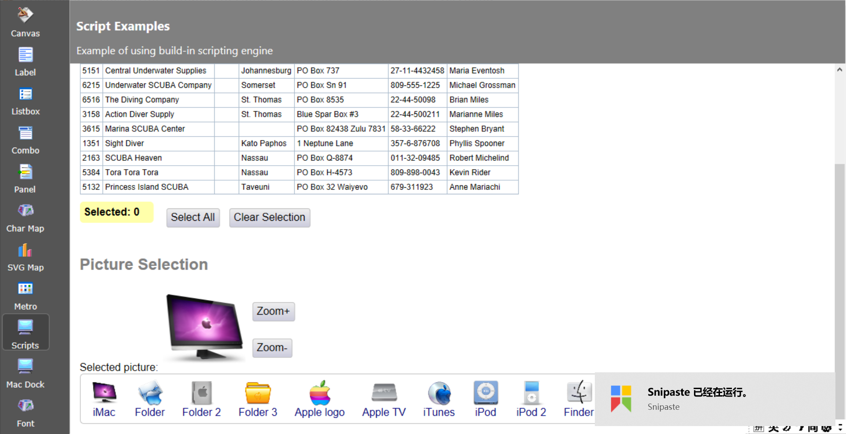Open the Char Map tool
Image resolution: width=846 pixels, height=434 pixels.
click(25, 217)
